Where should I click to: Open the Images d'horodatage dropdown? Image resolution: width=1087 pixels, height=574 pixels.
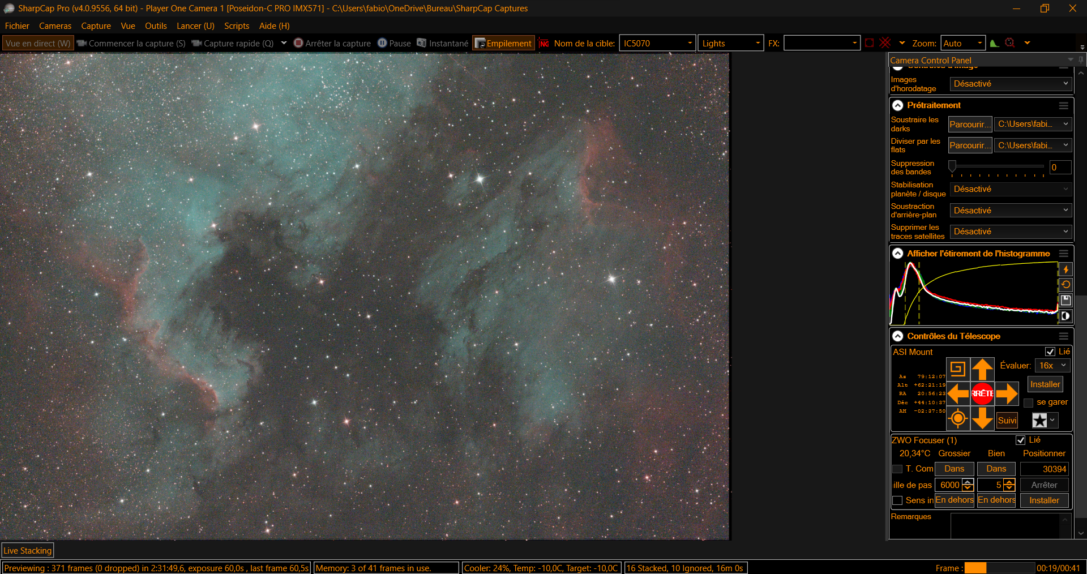point(1011,84)
